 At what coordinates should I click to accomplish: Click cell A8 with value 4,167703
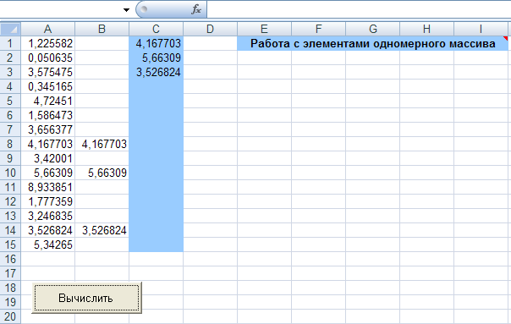pos(48,144)
